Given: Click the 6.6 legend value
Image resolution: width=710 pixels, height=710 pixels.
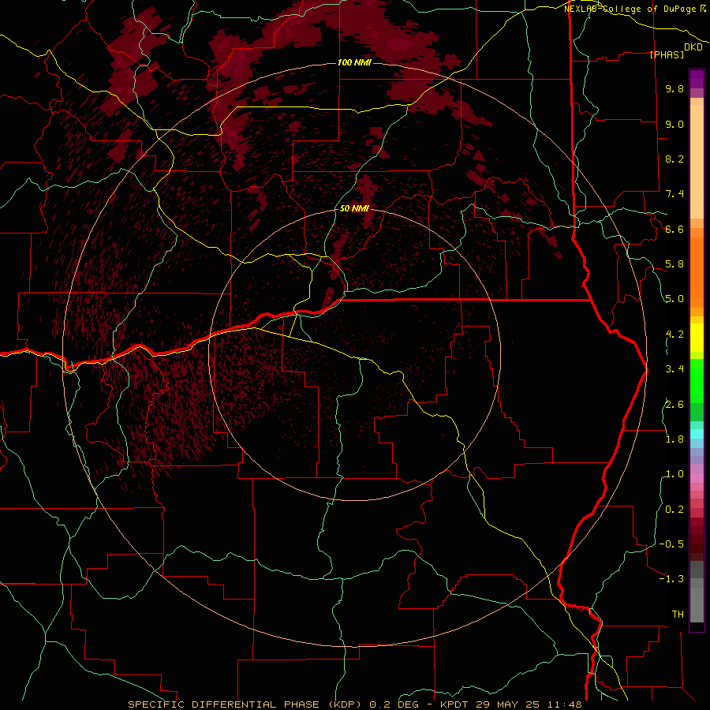Looking at the screenshot, I should [x=674, y=229].
